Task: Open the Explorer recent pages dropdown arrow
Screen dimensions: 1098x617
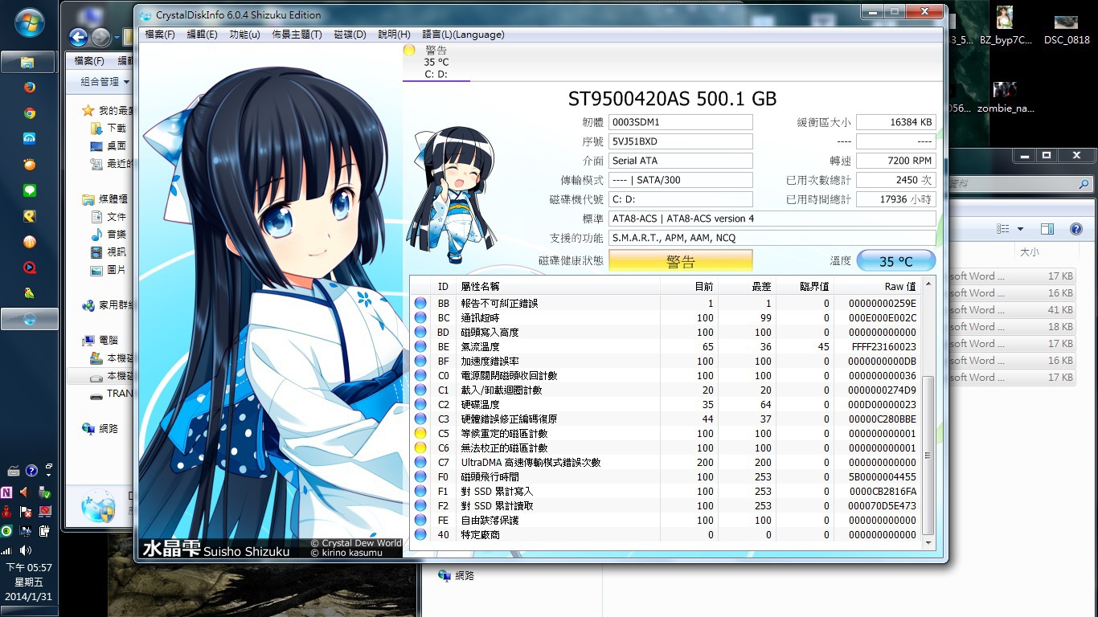Action: point(117,38)
